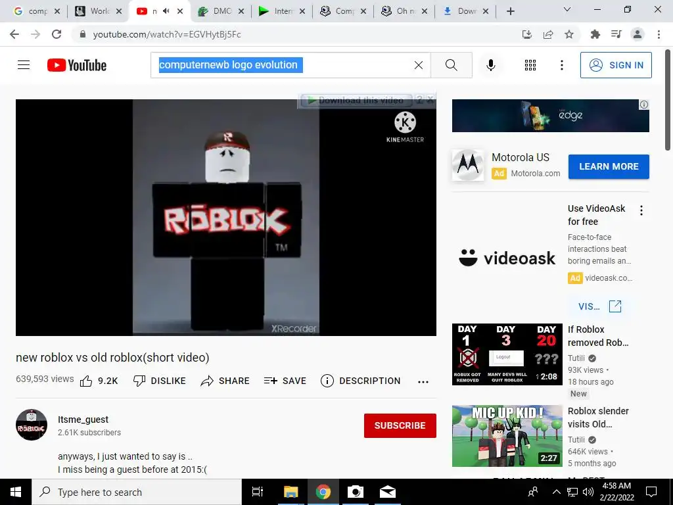Open media controls icon in toolbar

[x=616, y=34]
